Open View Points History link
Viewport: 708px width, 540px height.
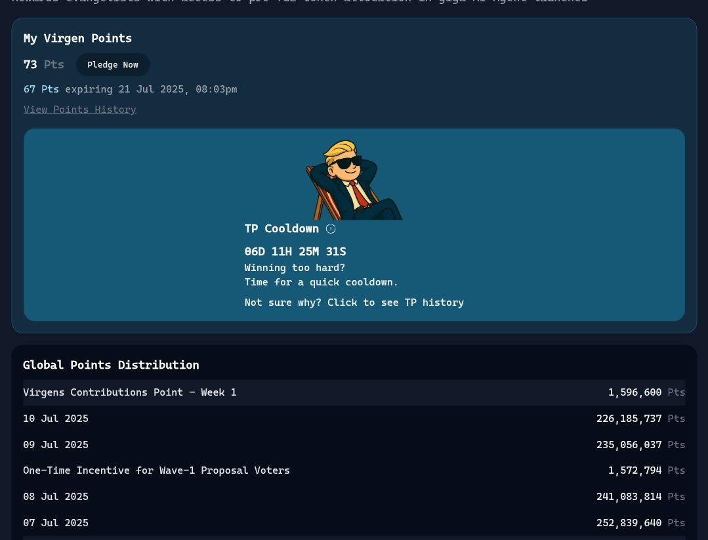(80, 110)
